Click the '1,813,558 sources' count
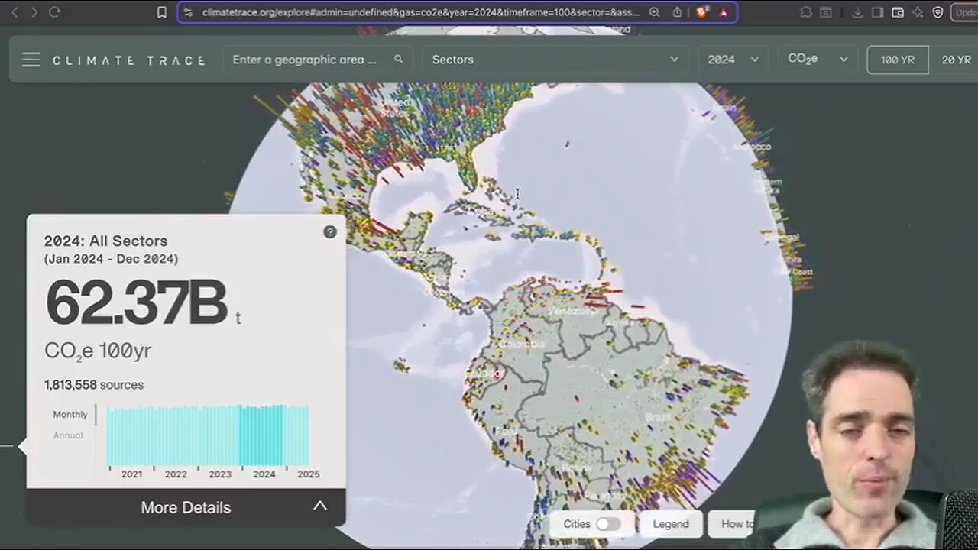978x550 pixels. (x=94, y=385)
